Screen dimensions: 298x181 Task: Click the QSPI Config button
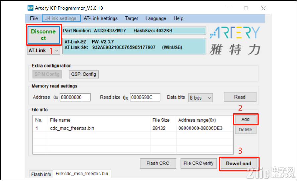tap(84, 74)
